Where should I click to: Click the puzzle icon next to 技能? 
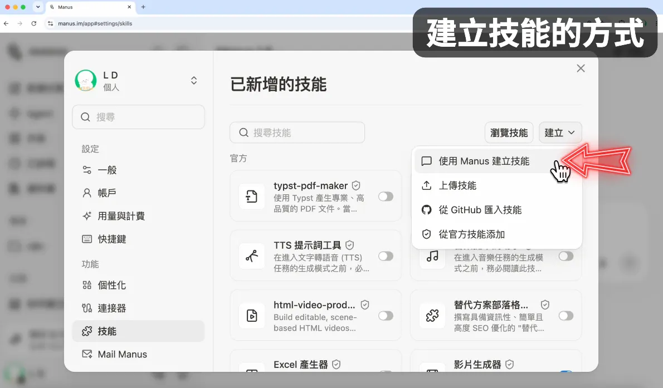87,331
